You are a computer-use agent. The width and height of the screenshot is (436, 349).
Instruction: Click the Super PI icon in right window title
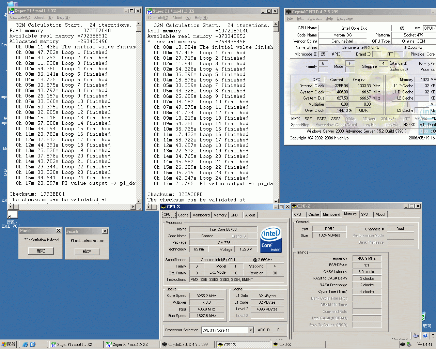click(149, 11)
